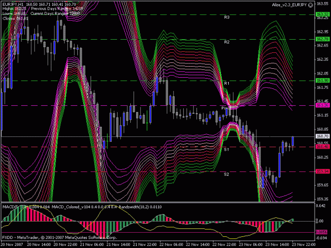The height and width of the screenshot is (248, 331).
Task: Click the 21 Nov 06:00 time label
Action: click(92, 245)
